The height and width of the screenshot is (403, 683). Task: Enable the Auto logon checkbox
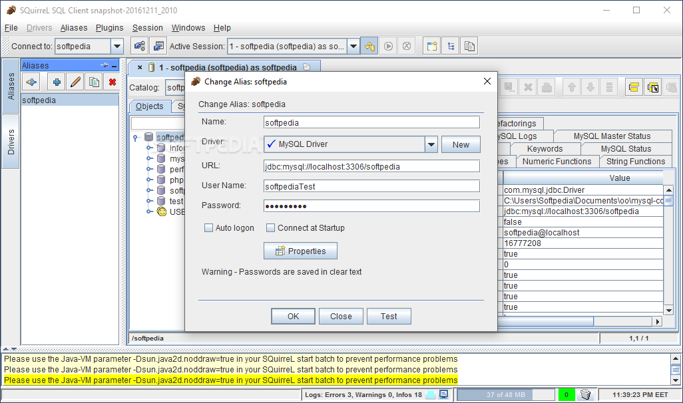pyautogui.click(x=208, y=227)
